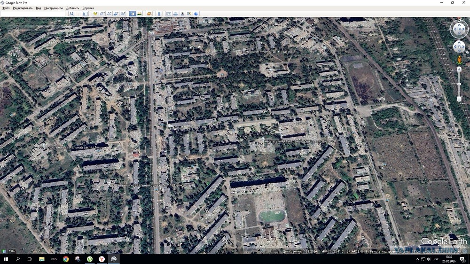
Task: Click the search magnifier button
Action: [72, 14]
